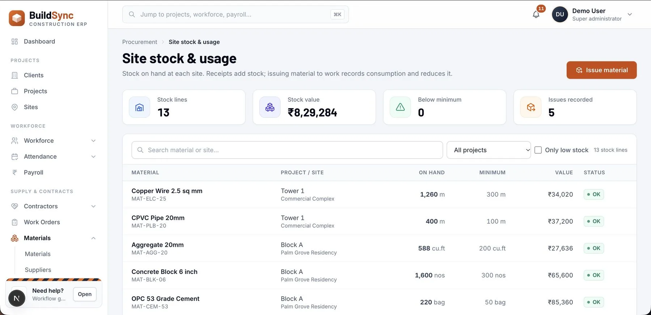Collapse the Materials menu chevron
651x315 pixels.
pyautogui.click(x=93, y=238)
